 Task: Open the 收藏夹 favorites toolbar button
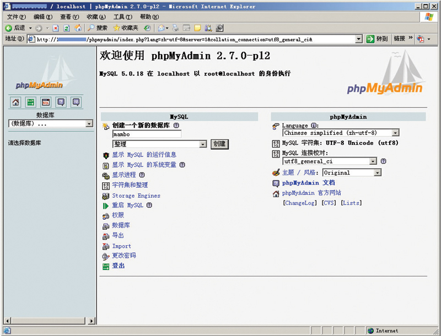coord(126,28)
